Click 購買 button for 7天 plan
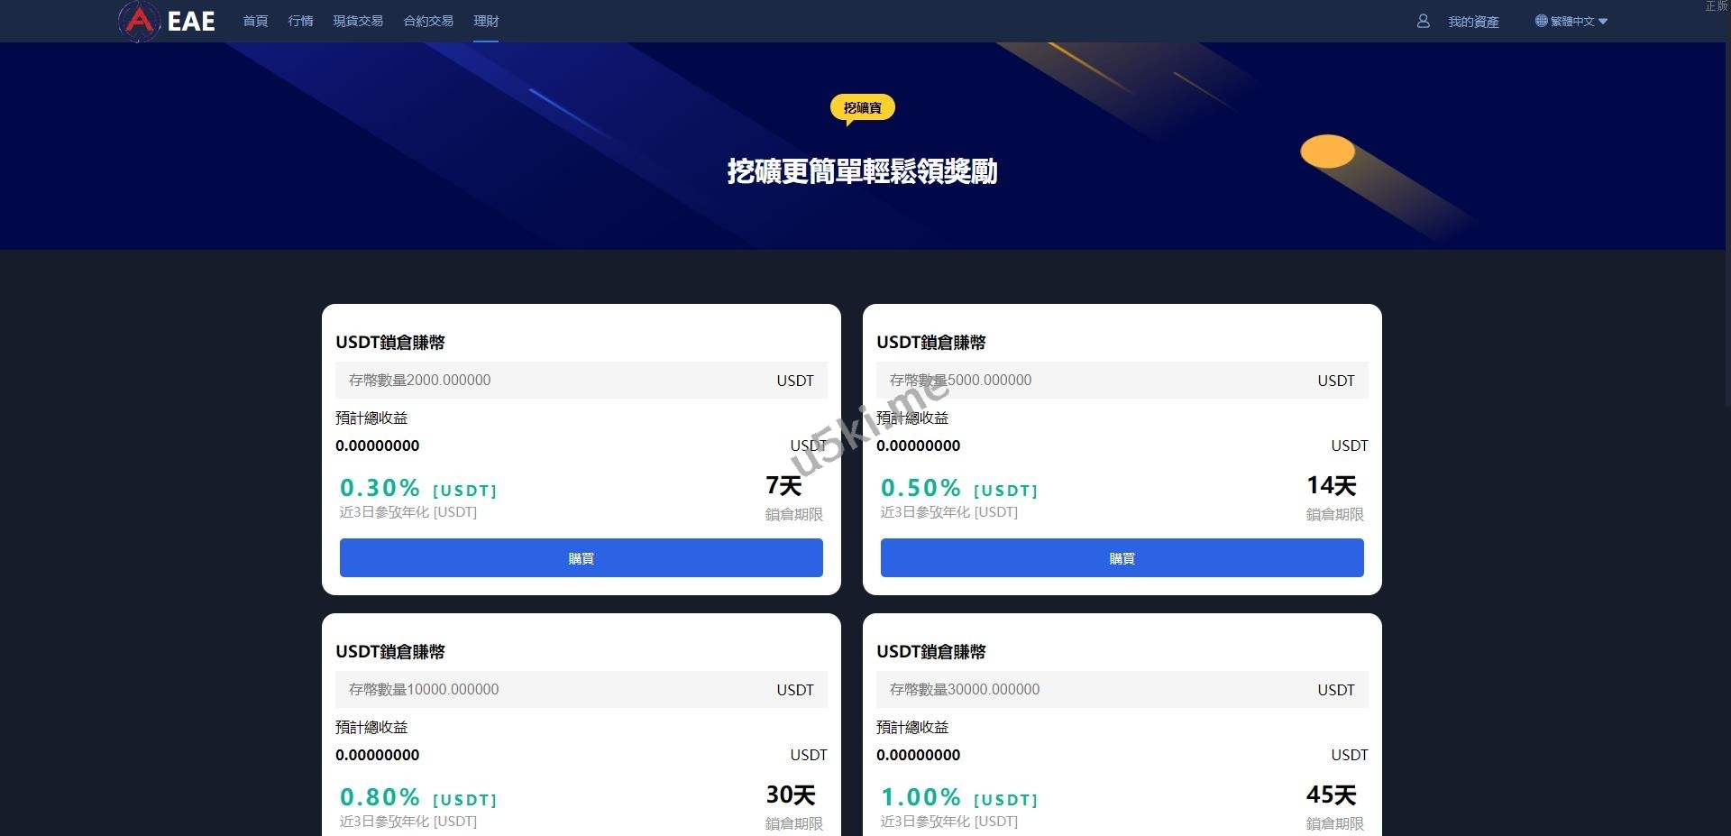This screenshot has height=836, width=1731. click(x=582, y=558)
